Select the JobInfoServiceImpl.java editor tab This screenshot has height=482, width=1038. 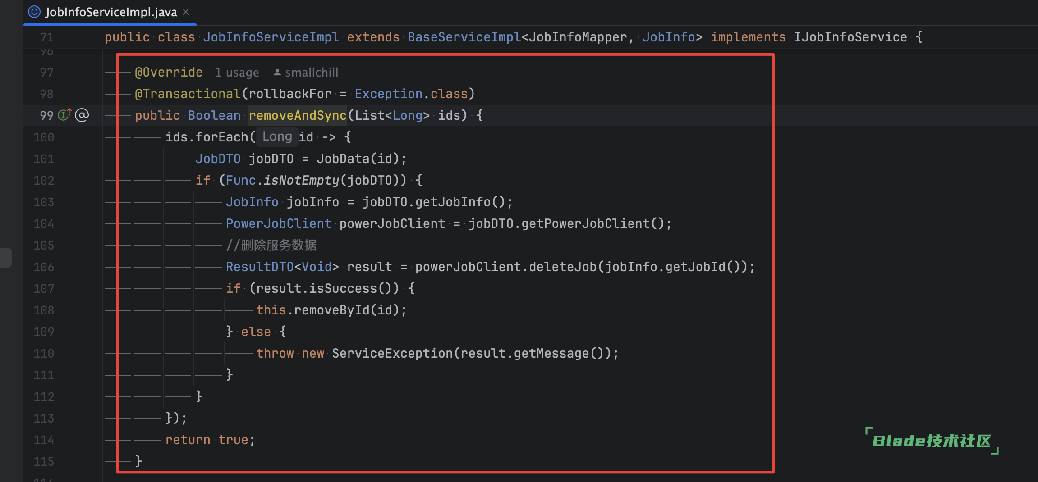coord(110,12)
